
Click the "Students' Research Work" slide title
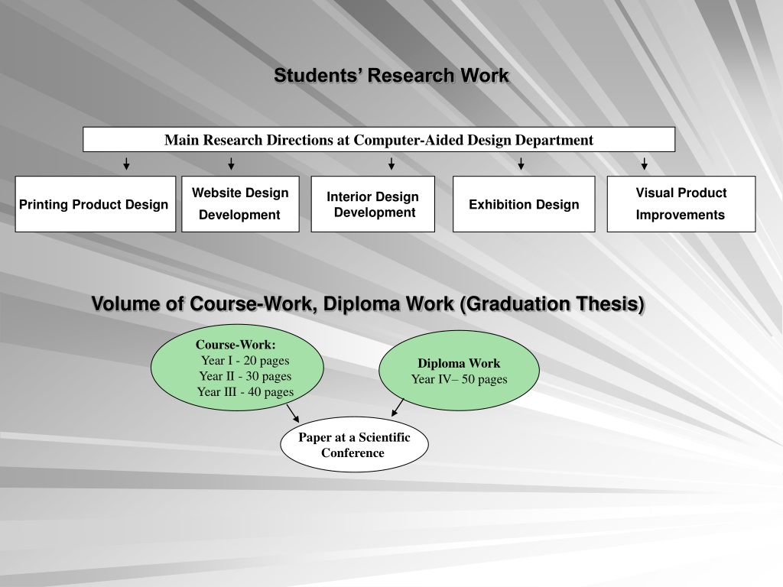tap(391, 76)
